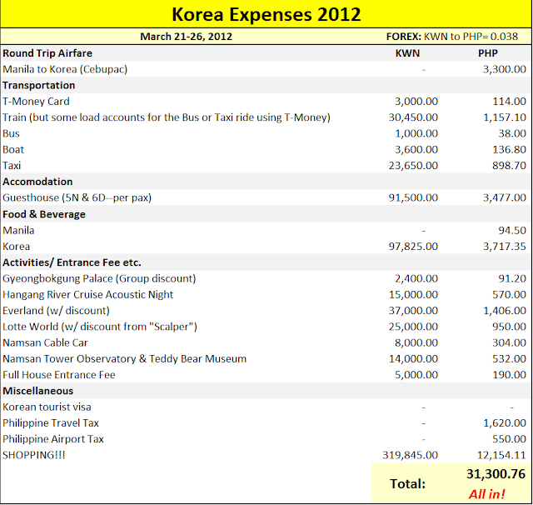Click the 38.00 PHP bus value
Viewport: 533px width, 505px height.
click(512, 133)
